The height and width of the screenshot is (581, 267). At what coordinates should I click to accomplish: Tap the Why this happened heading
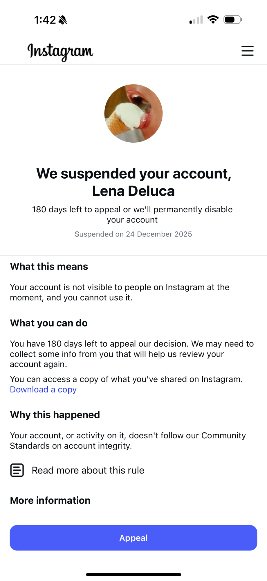[55, 415]
